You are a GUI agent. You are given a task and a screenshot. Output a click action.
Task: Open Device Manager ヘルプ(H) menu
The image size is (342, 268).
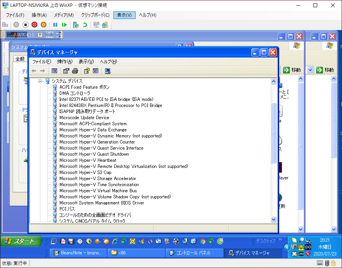click(x=109, y=62)
